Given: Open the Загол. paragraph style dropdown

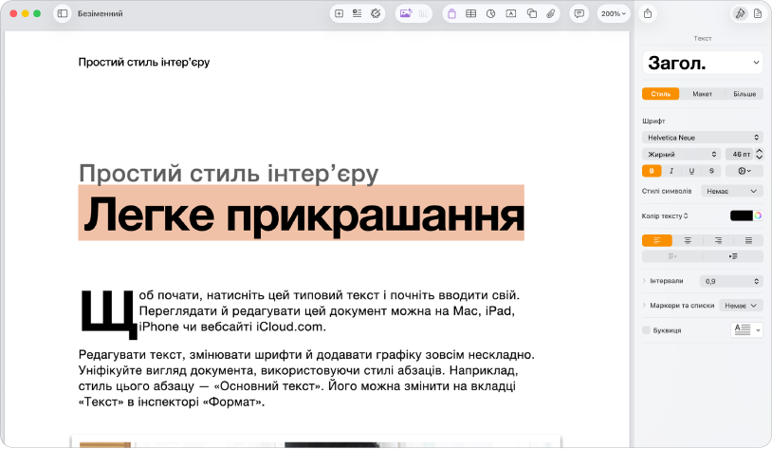Looking at the screenshot, I should (x=703, y=63).
